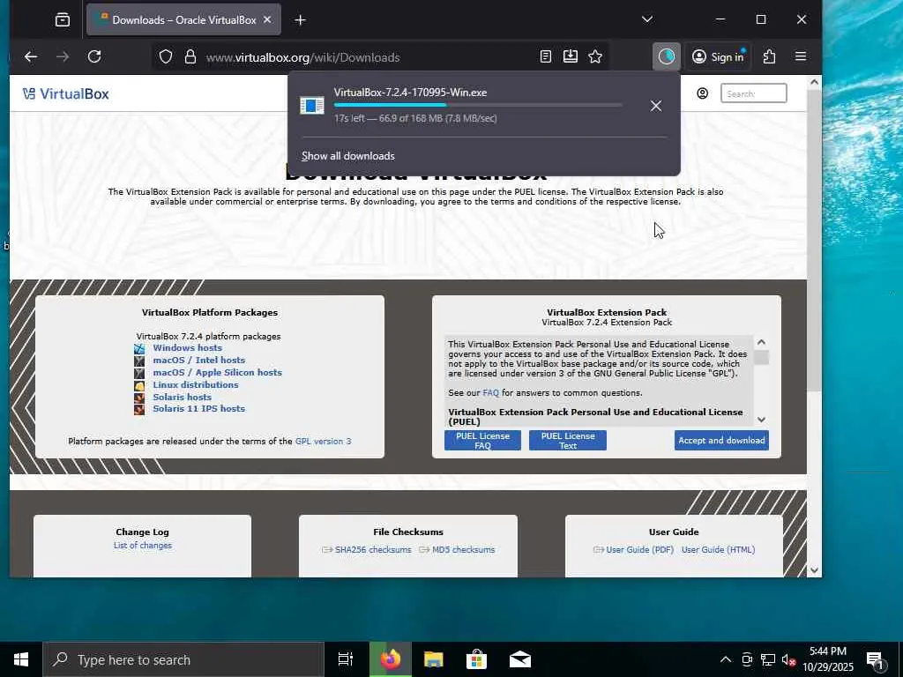Click taskbar search box

pos(183,659)
